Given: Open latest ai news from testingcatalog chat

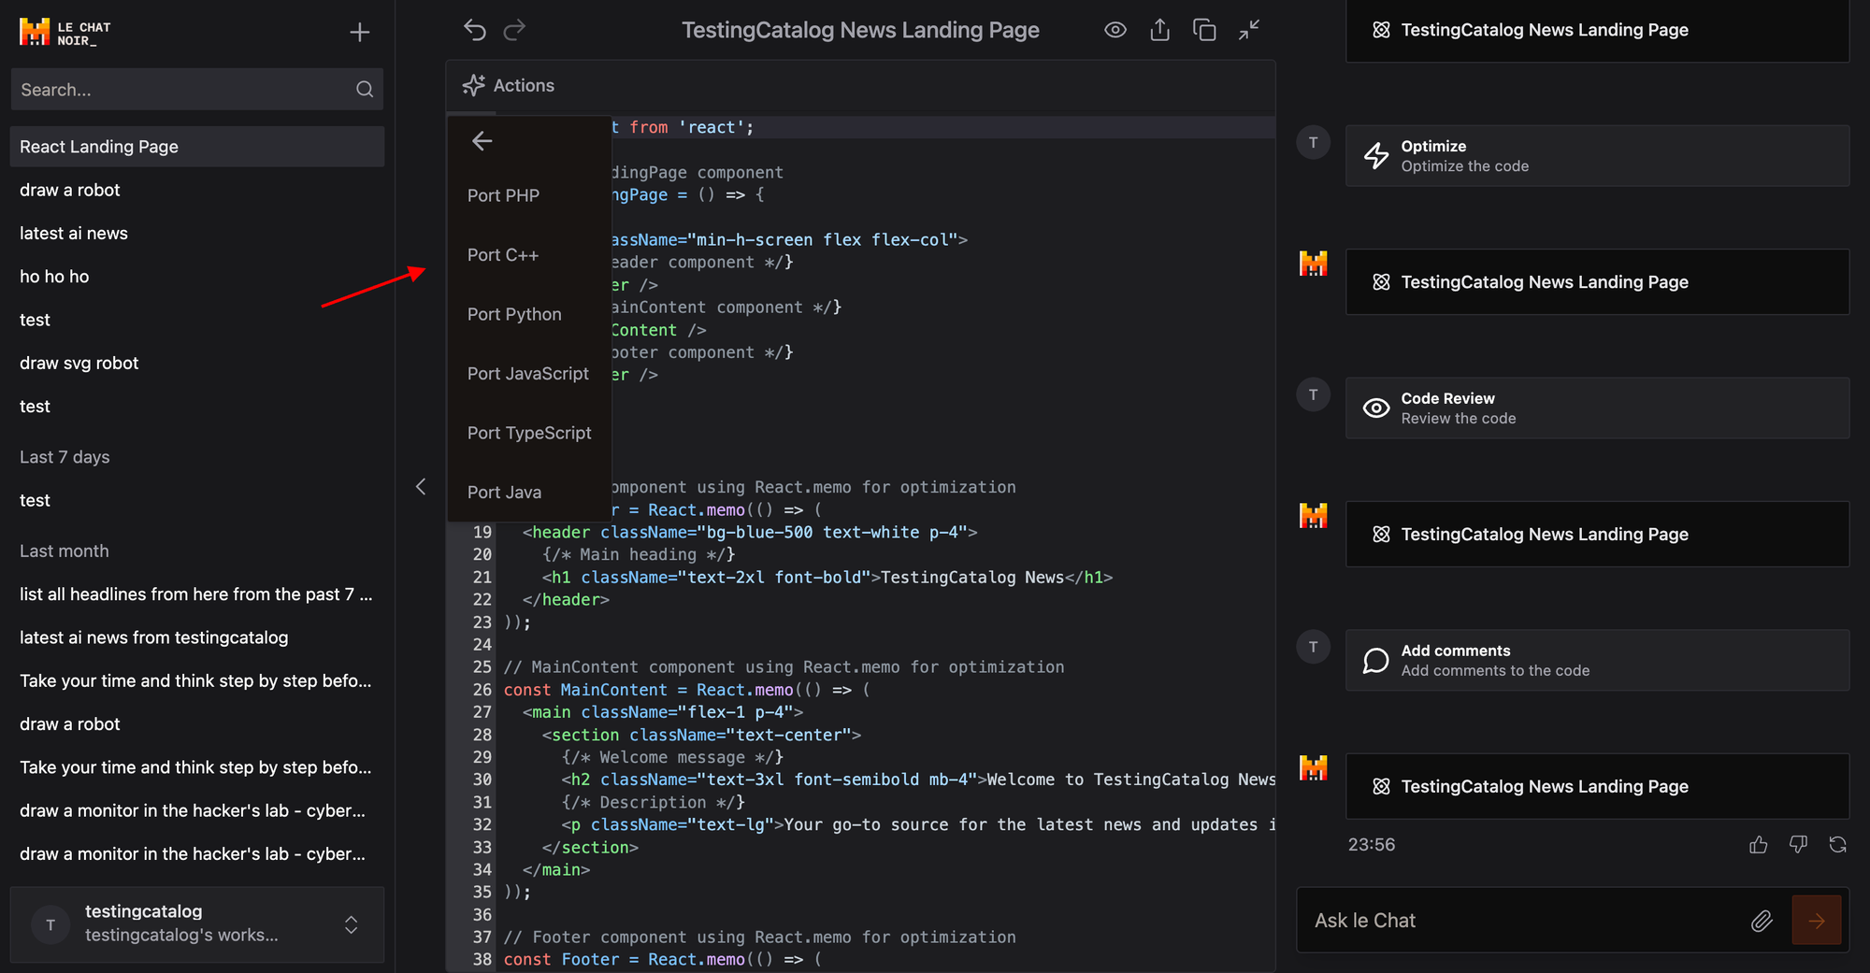Looking at the screenshot, I should click(x=196, y=637).
